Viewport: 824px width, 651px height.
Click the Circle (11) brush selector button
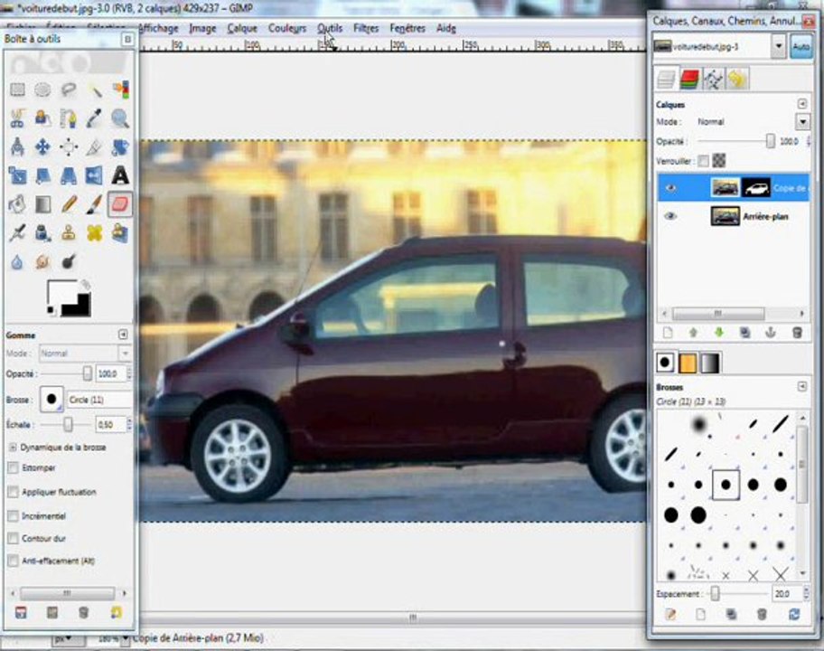point(51,399)
